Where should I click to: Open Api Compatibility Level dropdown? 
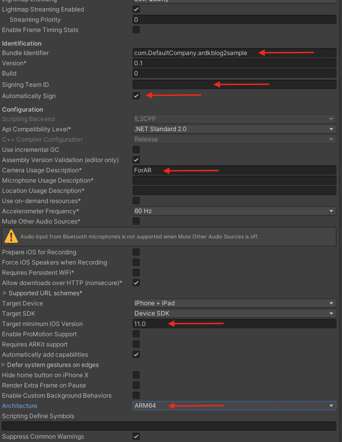click(x=234, y=129)
